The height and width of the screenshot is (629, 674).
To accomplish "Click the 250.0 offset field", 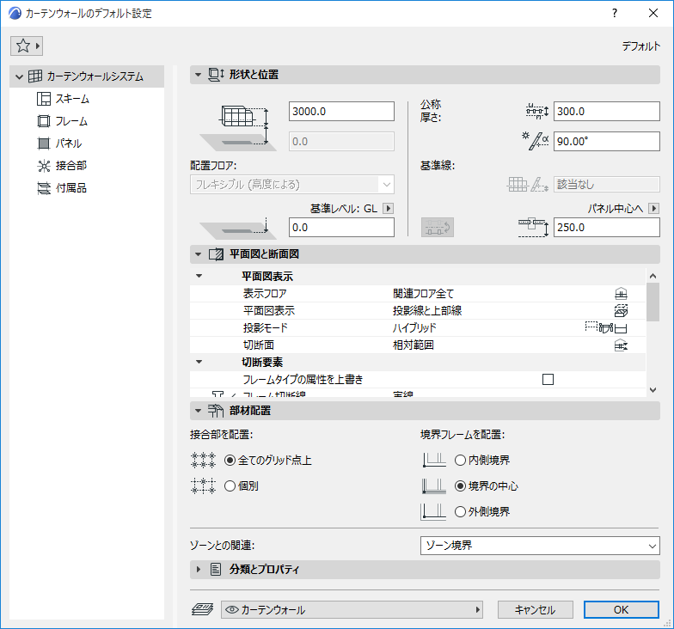I will (607, 227).
